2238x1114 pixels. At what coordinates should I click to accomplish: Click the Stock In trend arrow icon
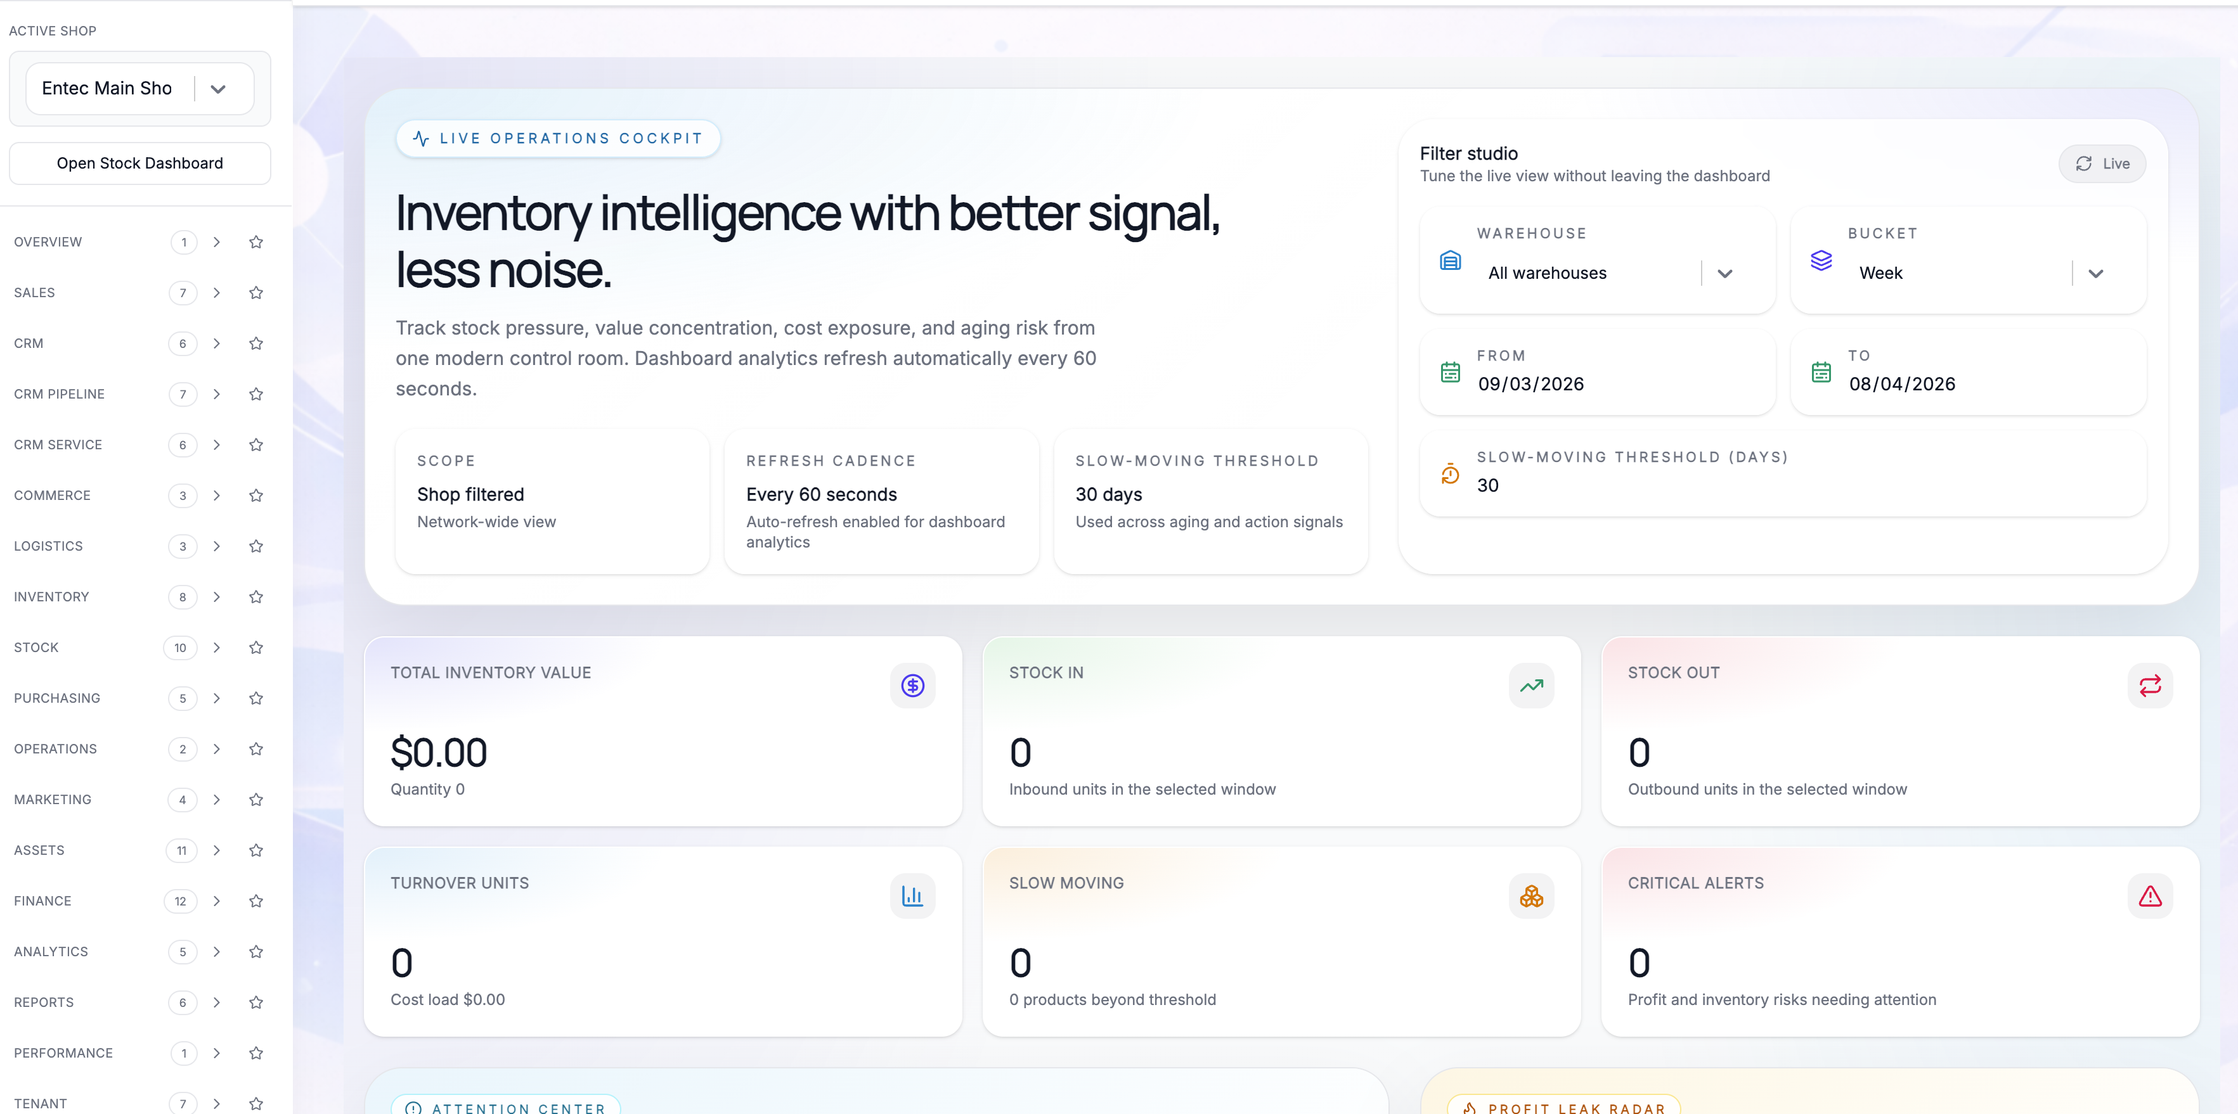pos(1532,685)
